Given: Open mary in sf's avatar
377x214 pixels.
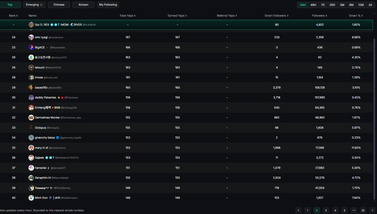Looking at the screenshot, I should click(x=31, y=148).
